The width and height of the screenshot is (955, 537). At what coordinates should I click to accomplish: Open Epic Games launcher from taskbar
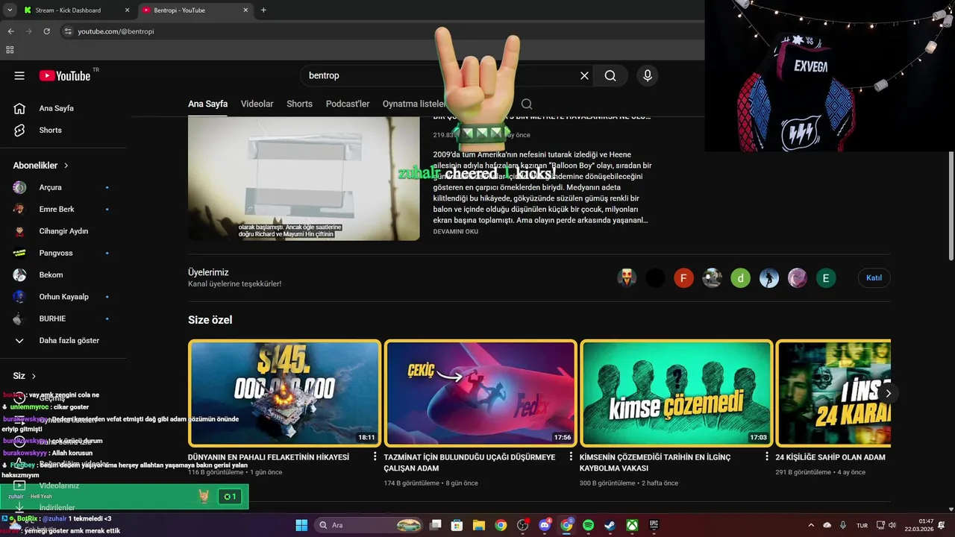click(x=654, y=525)
